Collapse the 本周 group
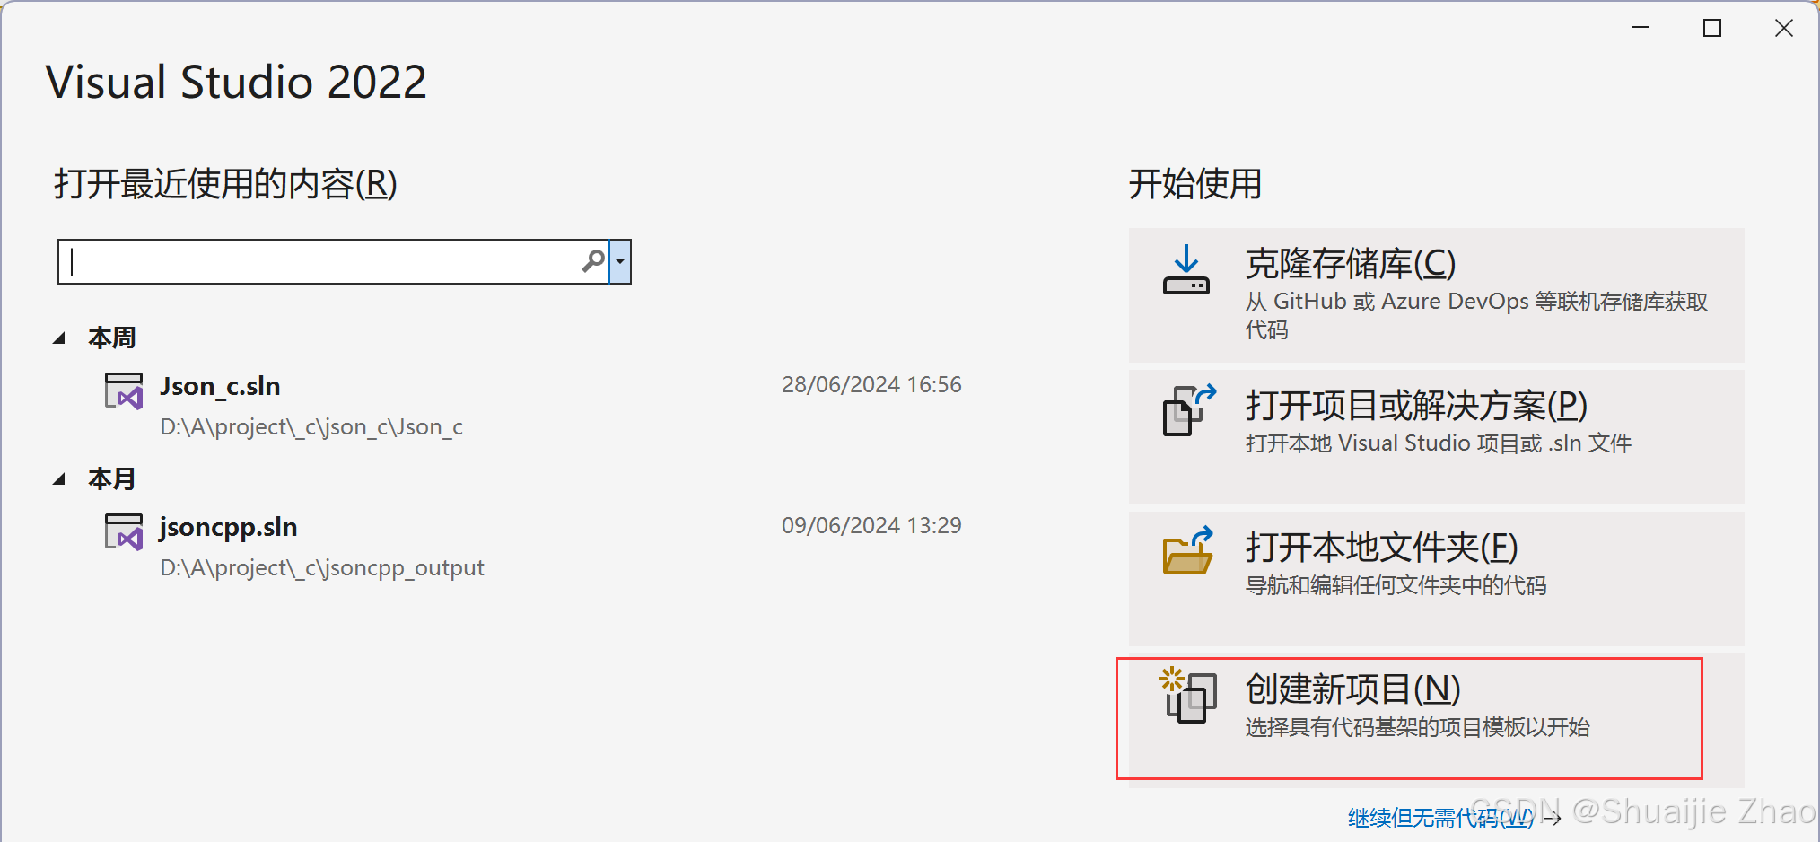Viewport: 1820px width, 842px height. pyautogui.click(x=59, y=338)
